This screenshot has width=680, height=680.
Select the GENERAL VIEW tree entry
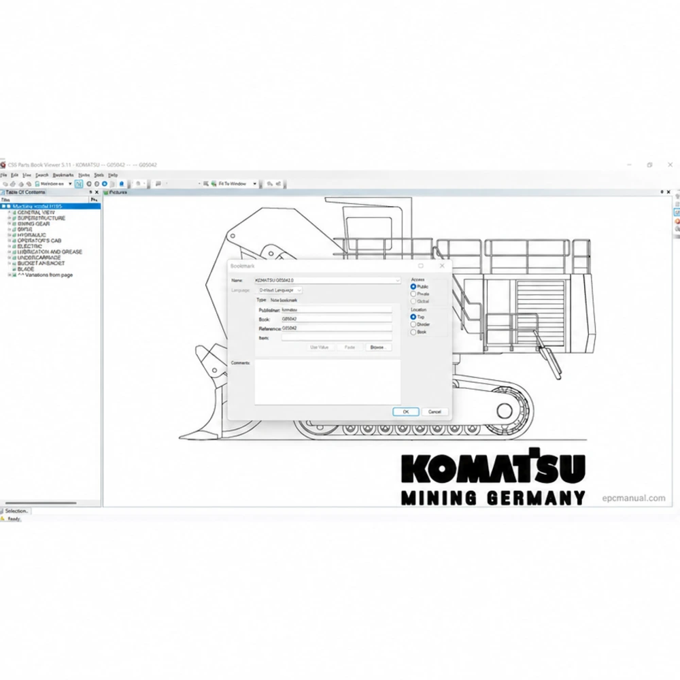click(36, 212)
